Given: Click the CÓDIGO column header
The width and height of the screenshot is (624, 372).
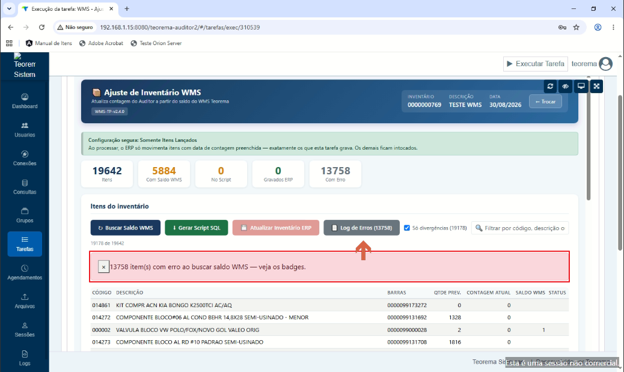Looking at the screenshot, I should [102, 293].
